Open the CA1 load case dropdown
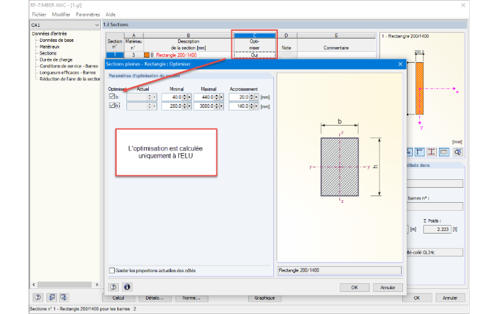Image resolution: width=498 pixels, height=314 pixels. click(97, 25)
